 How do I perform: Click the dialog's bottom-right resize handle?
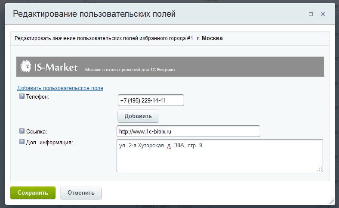[331, 202]
